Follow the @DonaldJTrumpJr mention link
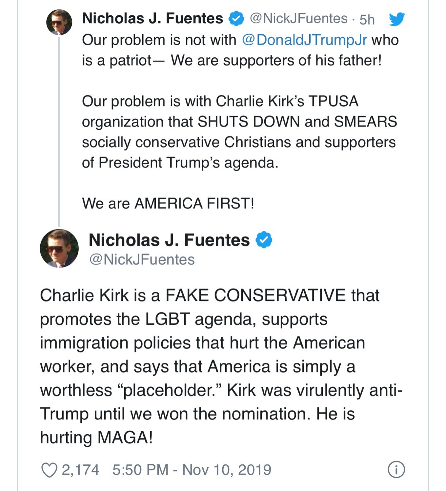Image resolution: width=446 pixels, height=491 pixels. 305,40
